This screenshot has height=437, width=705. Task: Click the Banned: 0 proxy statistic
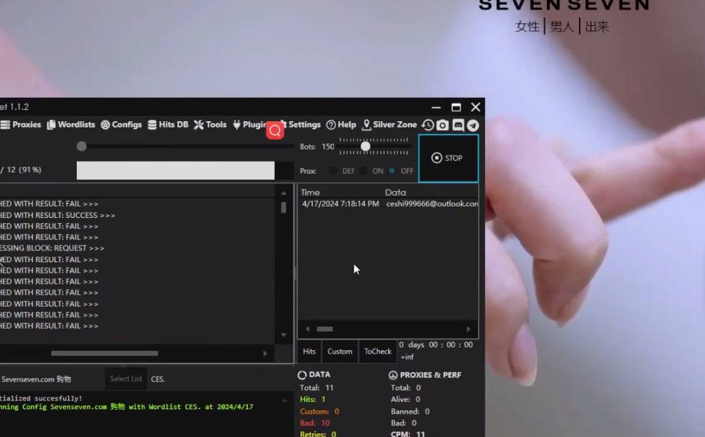coord(410,411)
